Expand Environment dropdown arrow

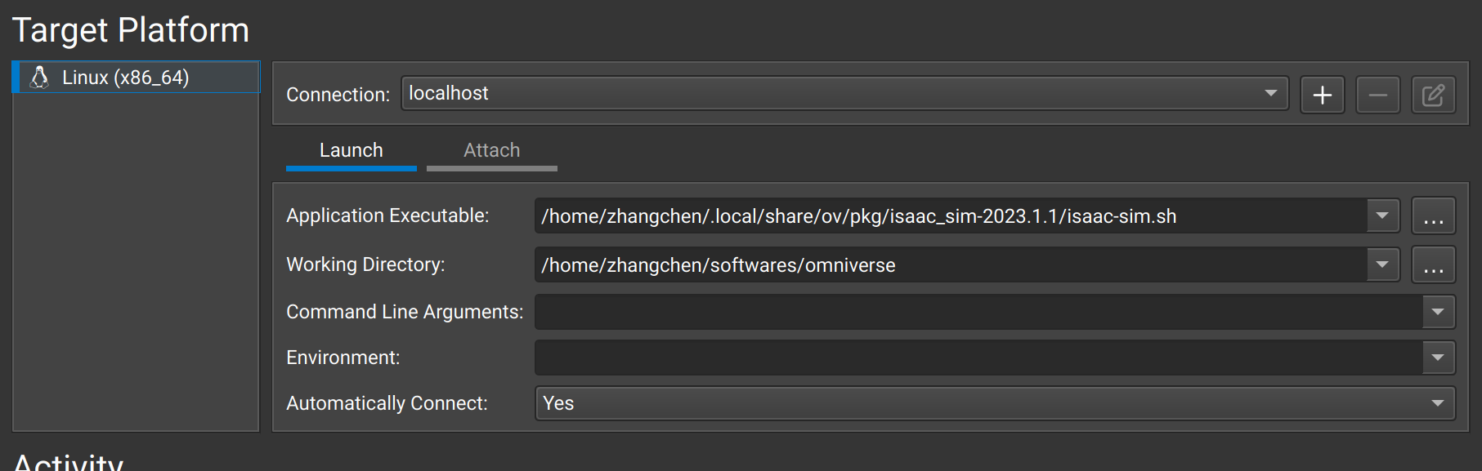1438,358
